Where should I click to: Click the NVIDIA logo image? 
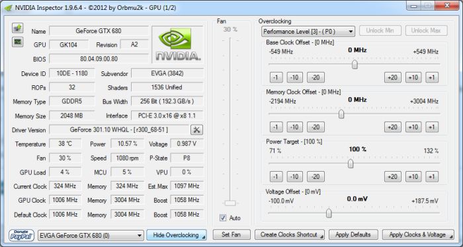[x=177, y=44]
